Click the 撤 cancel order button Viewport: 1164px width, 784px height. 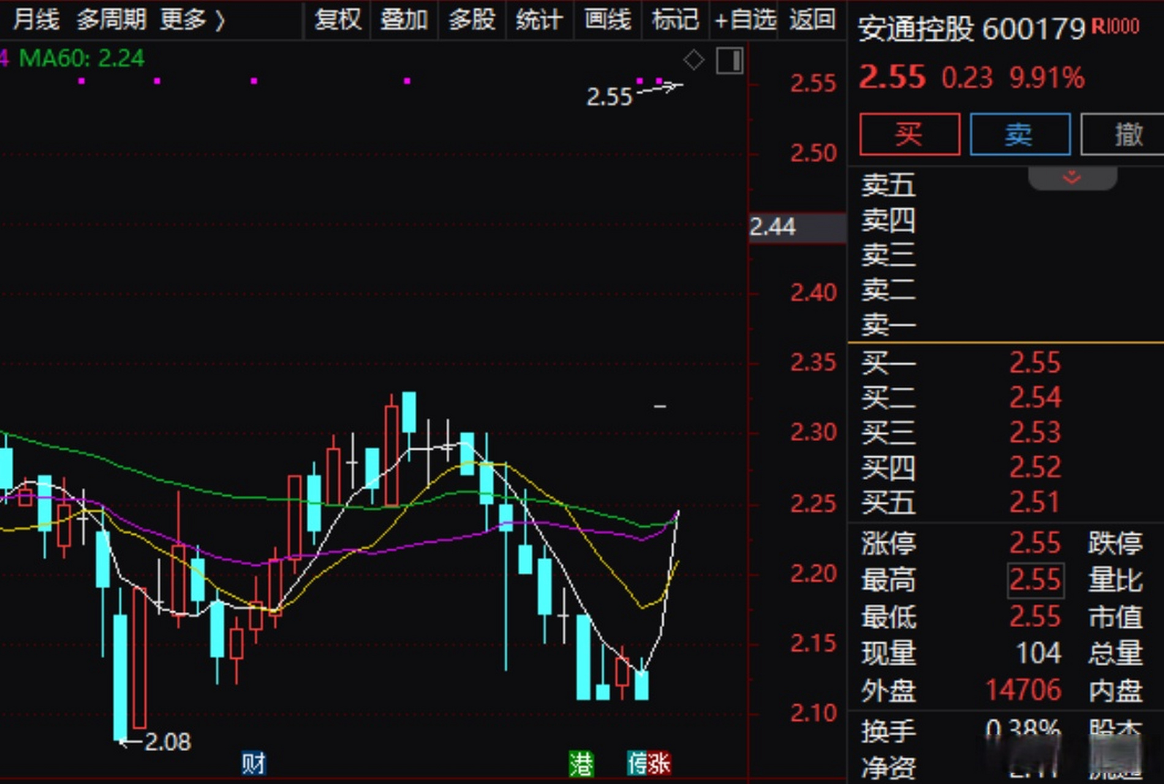pos(1123,134)
